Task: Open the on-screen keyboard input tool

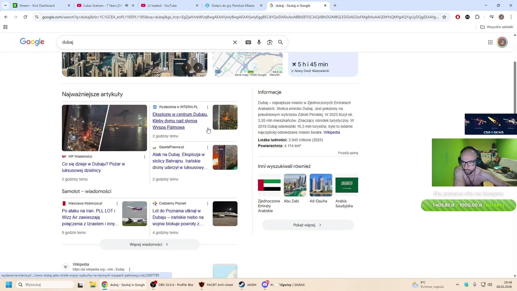Action: 248,42
